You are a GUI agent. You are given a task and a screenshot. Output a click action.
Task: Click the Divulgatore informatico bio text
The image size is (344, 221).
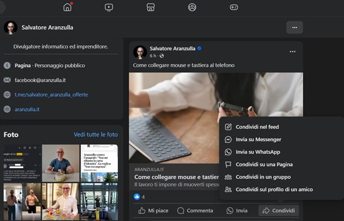tap(60, 46)
